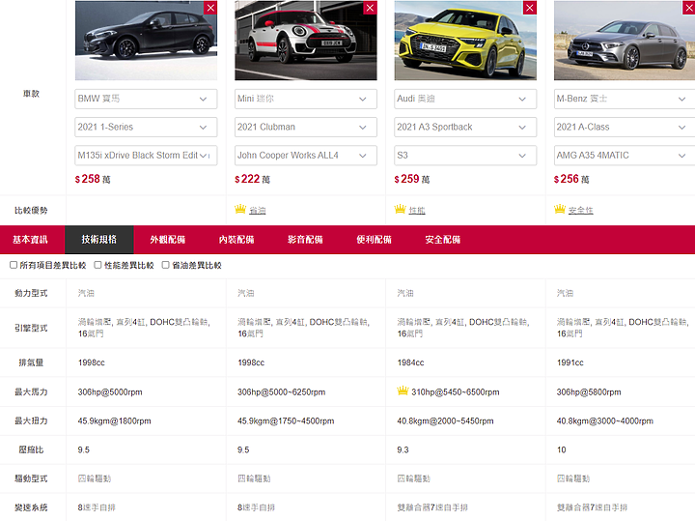The width and height of the screenshot is (695, 521).
Task: Click crown icon beside 省油 advantage
Action: click(x=240, y=209)
